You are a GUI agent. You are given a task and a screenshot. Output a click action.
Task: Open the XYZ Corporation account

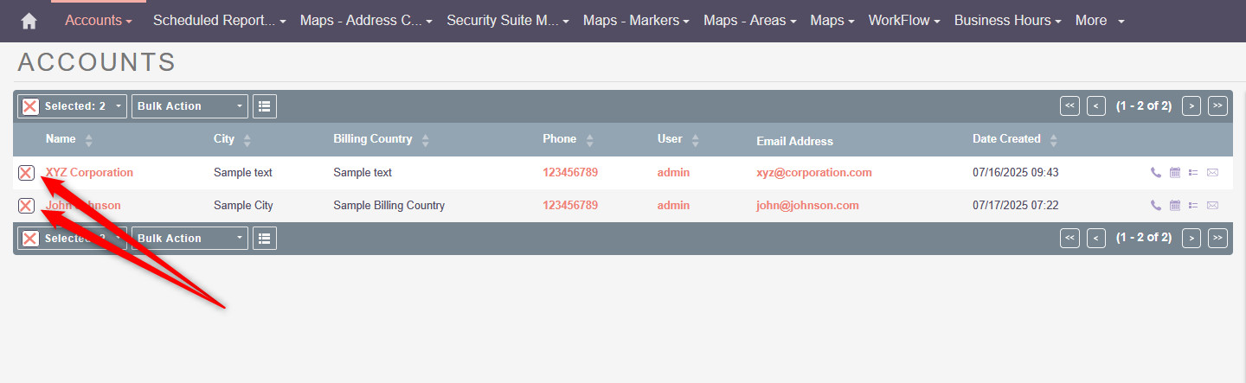90,173
